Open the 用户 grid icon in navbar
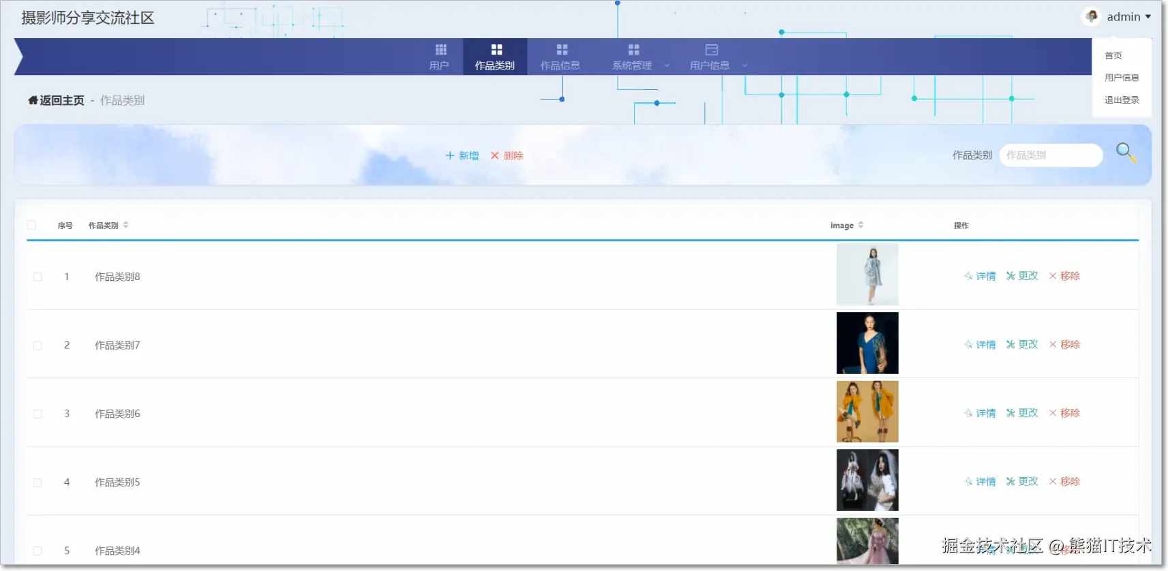 tap(440, 50)
